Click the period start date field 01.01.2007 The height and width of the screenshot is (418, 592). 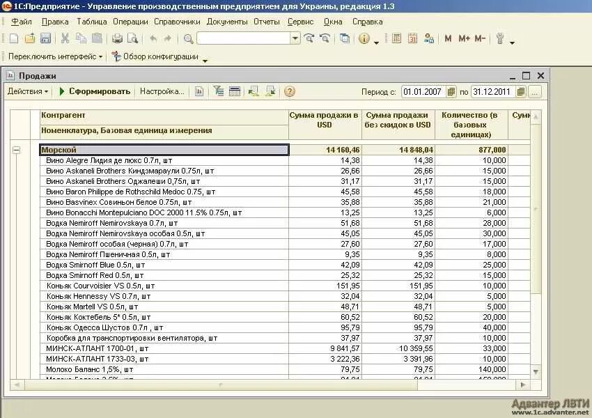tap(424, 92)
